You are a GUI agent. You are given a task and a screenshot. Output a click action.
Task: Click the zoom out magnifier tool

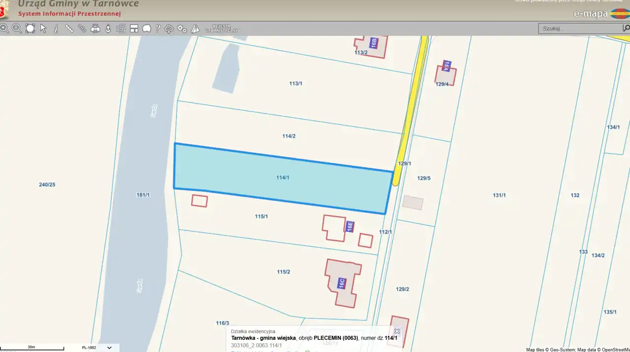coord(17,28)
